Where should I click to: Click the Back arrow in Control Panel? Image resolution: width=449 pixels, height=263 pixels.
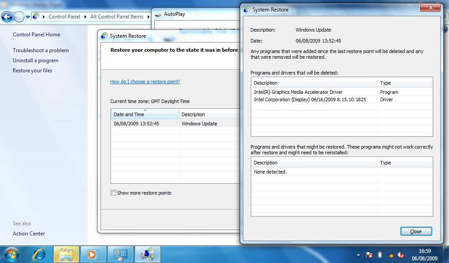click(7, 17)
